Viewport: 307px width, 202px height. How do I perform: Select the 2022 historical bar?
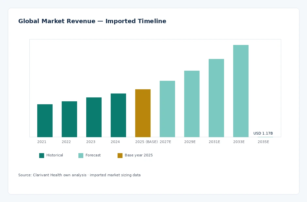click(x=69, y=119)
